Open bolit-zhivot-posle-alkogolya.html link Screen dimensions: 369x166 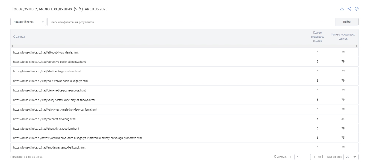coord(51,81)
